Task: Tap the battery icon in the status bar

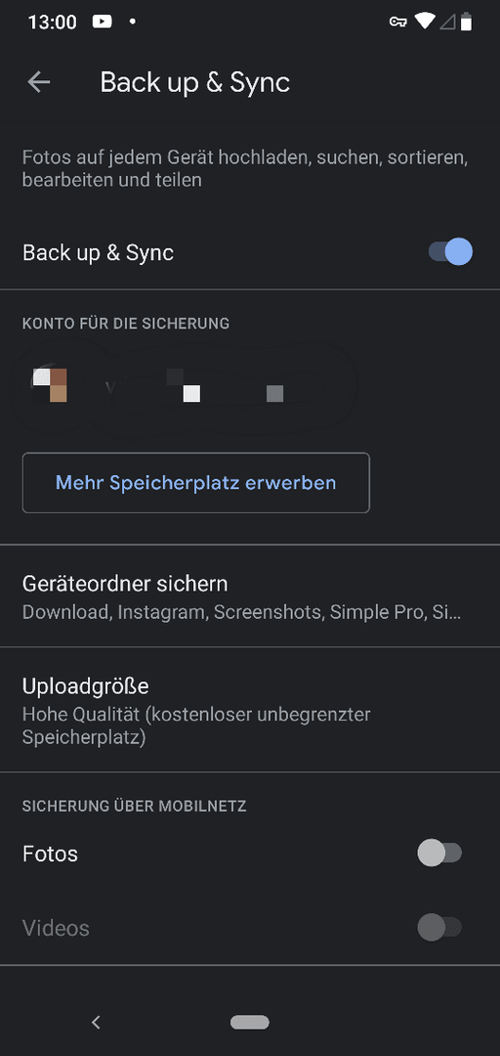Action: click(x=466, y=22)
